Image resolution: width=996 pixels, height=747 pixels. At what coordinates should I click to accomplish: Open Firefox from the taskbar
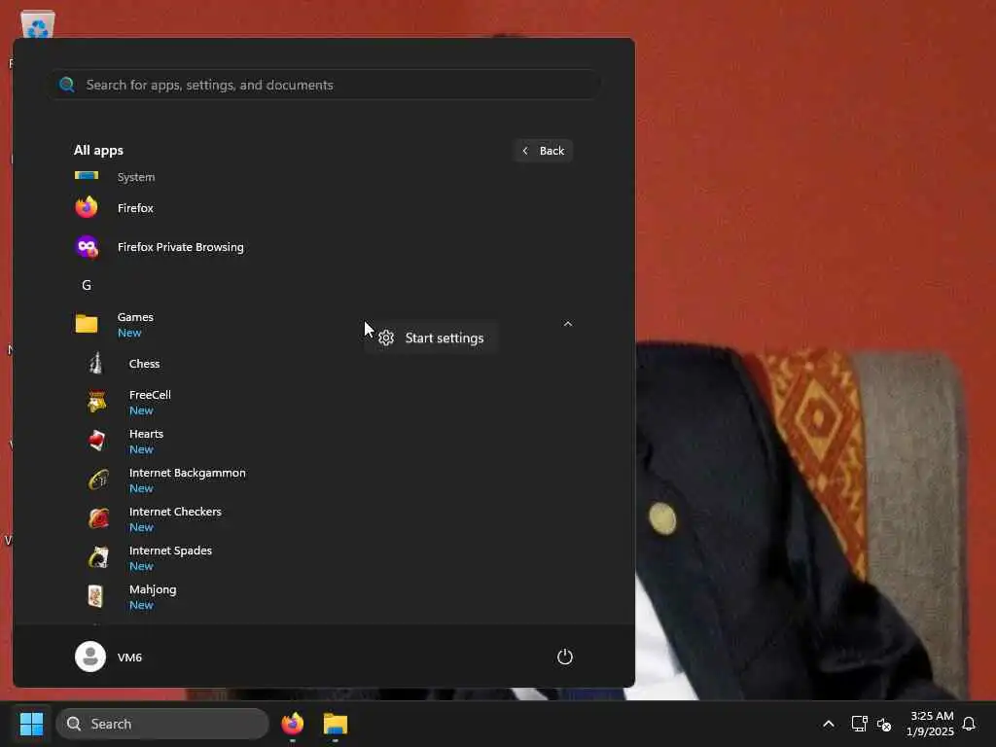coord(292,724)
